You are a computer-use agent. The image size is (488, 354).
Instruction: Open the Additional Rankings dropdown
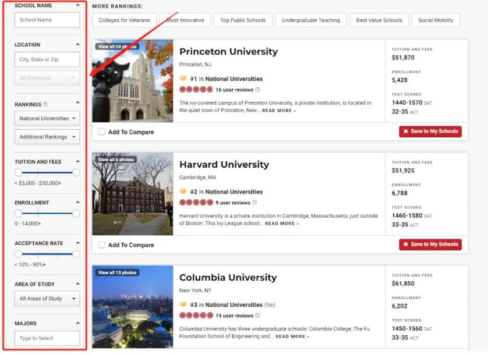[47, 137]
